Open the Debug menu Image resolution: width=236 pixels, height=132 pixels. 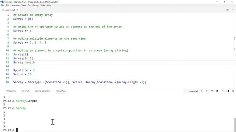(x=35, y=5)
